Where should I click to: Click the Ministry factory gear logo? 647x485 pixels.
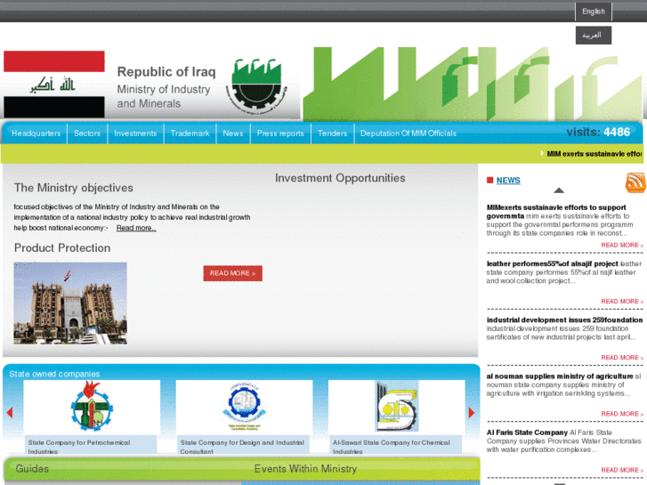(256, 87)
